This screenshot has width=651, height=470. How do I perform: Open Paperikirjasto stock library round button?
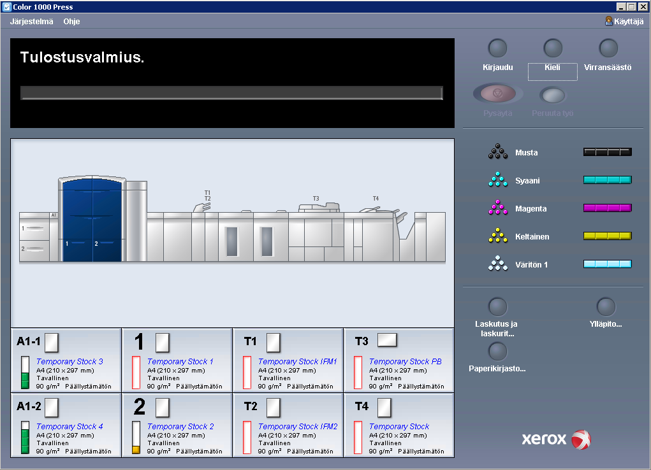[x=497, y=352]
